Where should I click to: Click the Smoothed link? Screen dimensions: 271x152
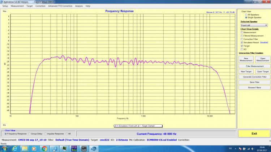click(263, 43)
